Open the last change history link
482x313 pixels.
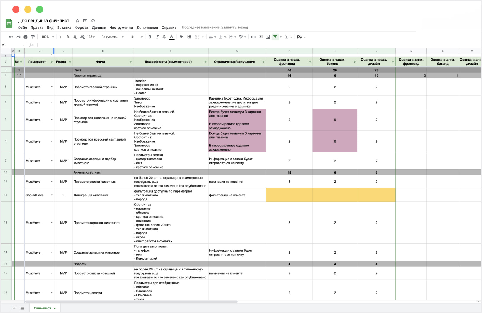(215, 27)
